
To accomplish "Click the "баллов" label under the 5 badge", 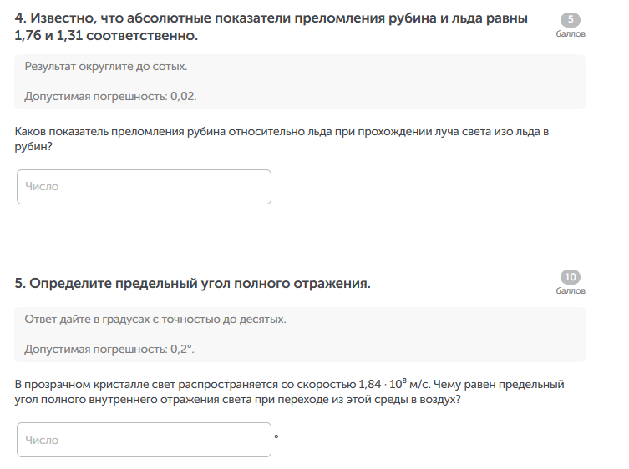I will point(571,35).
